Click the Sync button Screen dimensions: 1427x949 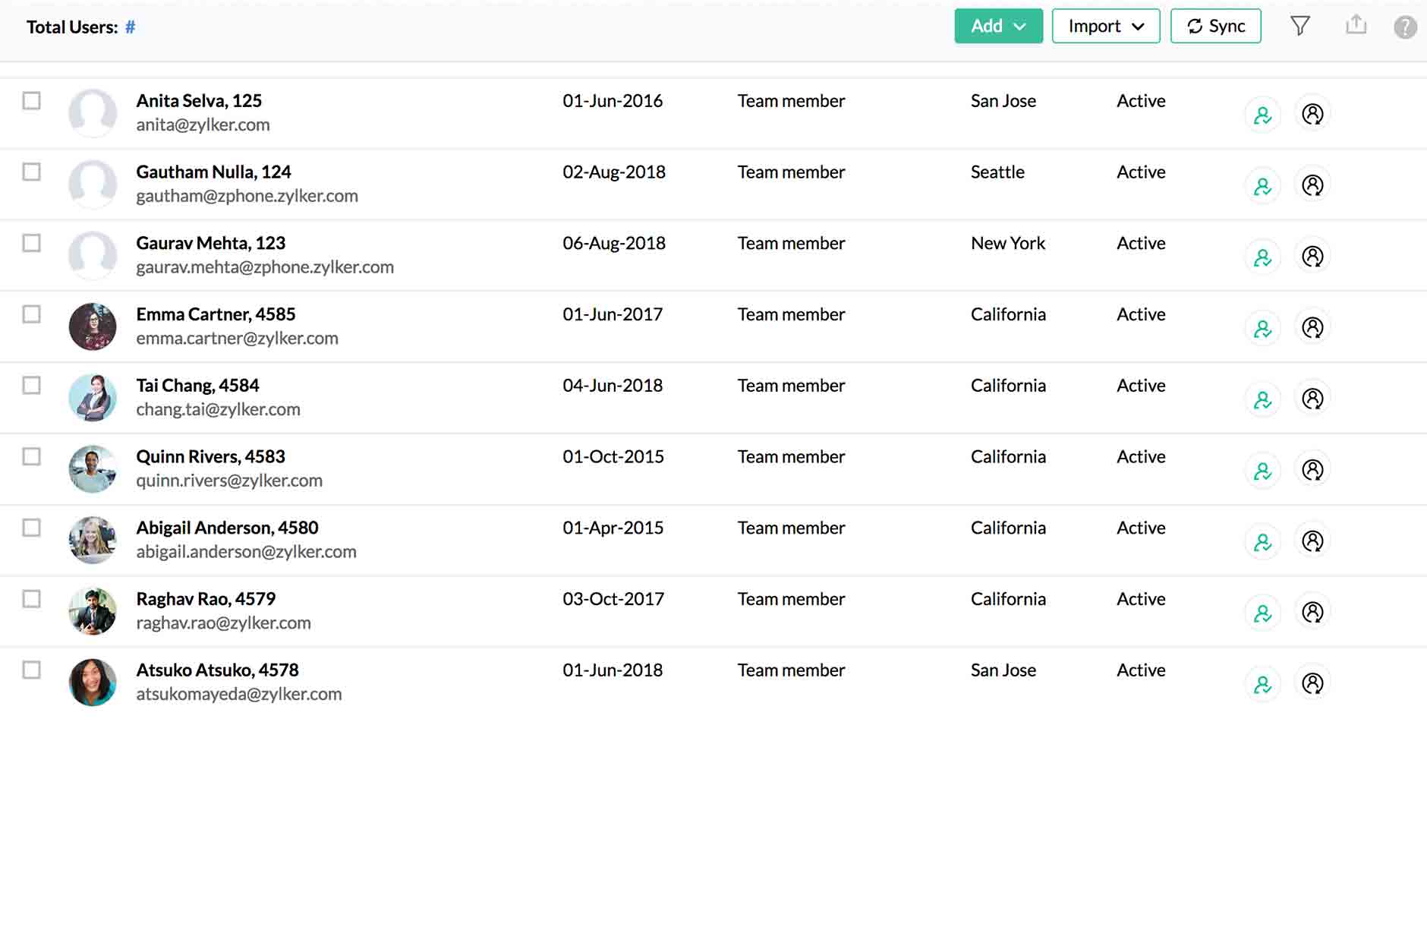pos(1216,25)
